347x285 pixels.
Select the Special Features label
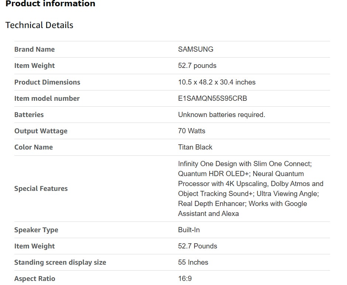pos(41,189)
